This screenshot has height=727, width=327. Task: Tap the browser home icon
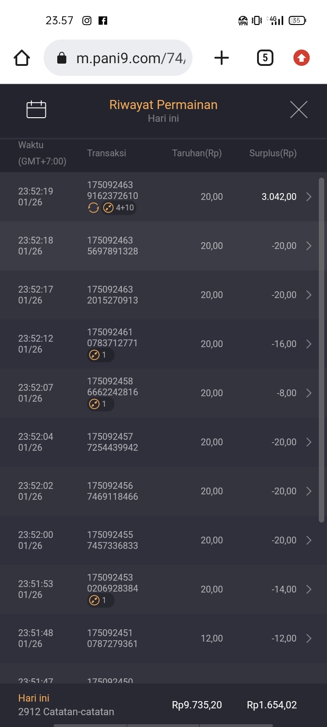tap(22, 58)
